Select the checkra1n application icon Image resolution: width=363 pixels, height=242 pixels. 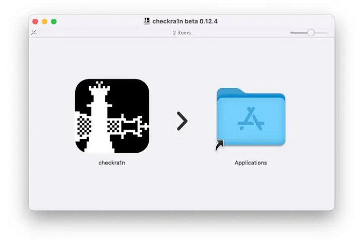click(112, 116)
